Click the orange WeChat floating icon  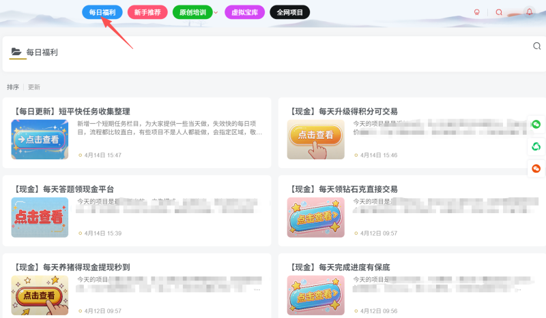536,168
